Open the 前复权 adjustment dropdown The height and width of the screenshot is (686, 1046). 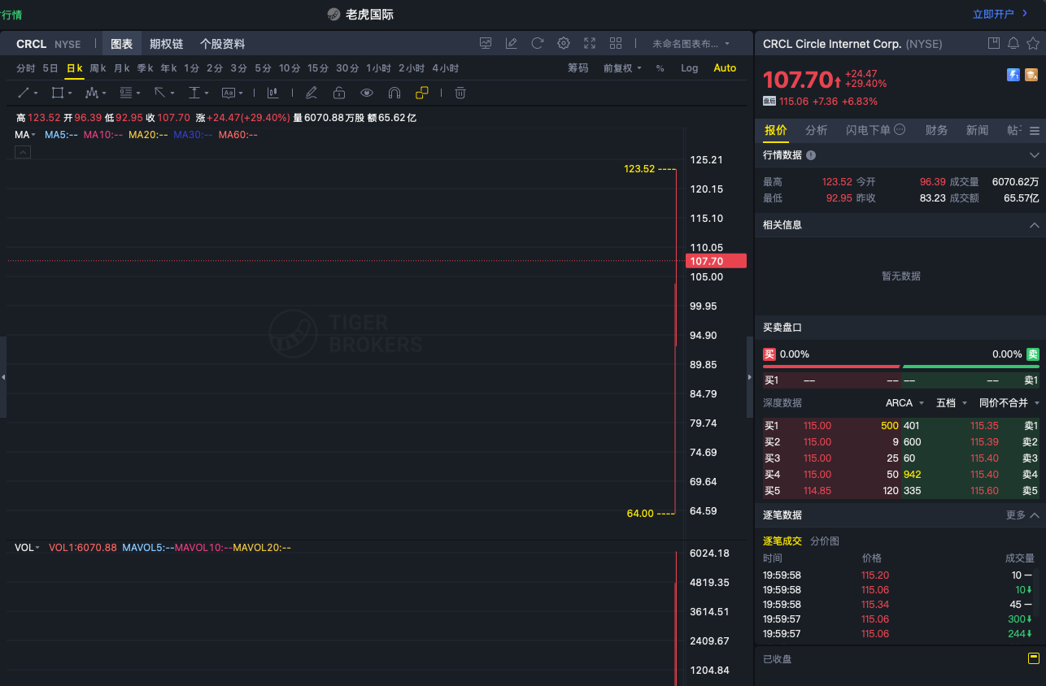tap(622, 68)
